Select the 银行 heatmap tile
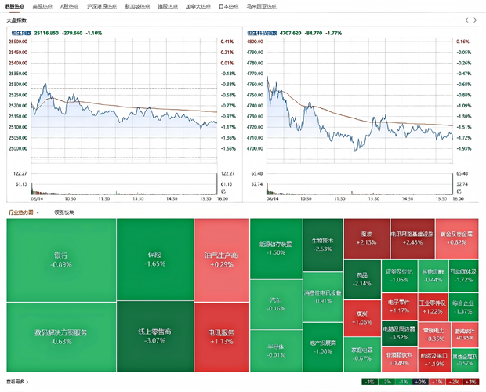This screenshot has height=392, width=486. 61,260
